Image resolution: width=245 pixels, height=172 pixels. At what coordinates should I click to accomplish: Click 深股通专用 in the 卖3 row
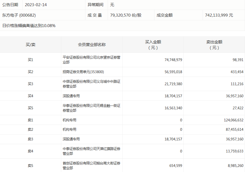tap(71, 139)
